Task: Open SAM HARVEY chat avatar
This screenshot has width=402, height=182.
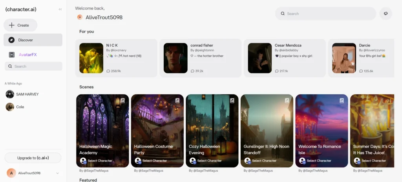Action: [10, 94]
